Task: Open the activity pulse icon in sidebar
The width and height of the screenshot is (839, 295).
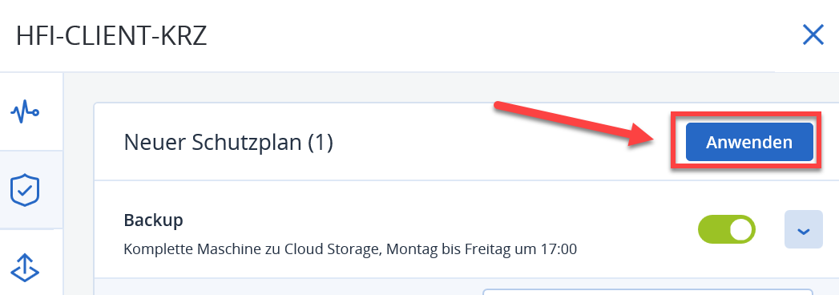Action: (25, 113)
